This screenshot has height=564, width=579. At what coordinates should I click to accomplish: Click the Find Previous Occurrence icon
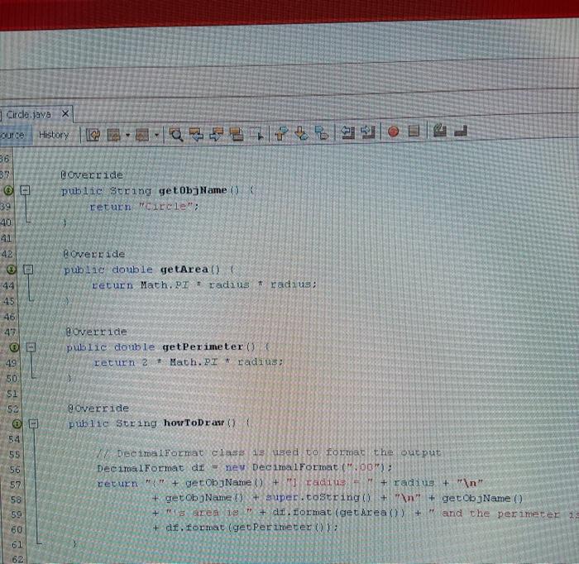[x=196, y=134]
